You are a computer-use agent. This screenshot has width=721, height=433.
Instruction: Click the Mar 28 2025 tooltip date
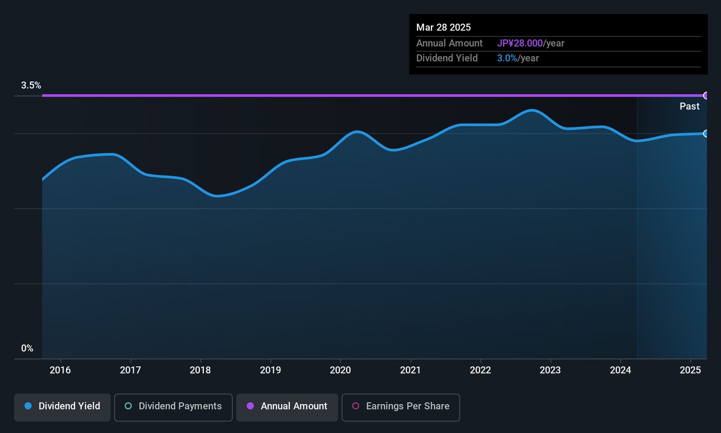(x=444, y=27)
